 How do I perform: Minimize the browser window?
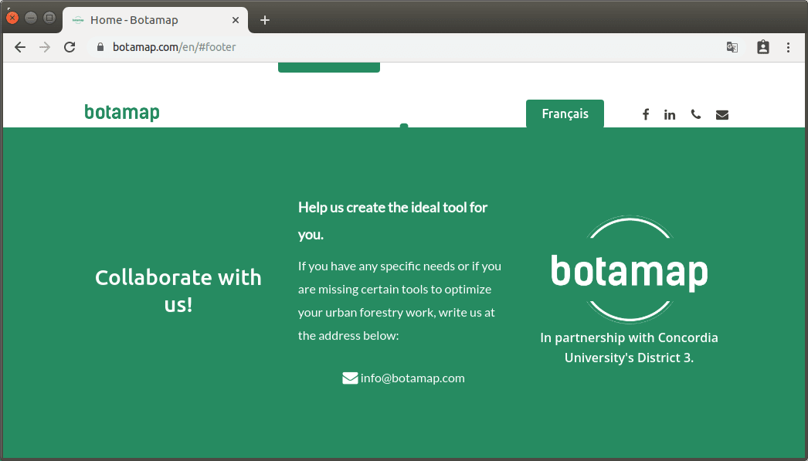coord(31,18)
